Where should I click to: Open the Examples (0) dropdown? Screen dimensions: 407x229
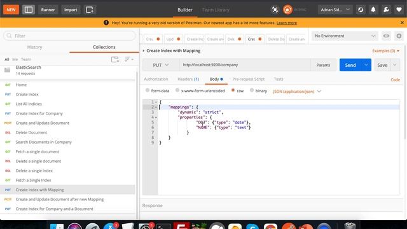[386, 51]
